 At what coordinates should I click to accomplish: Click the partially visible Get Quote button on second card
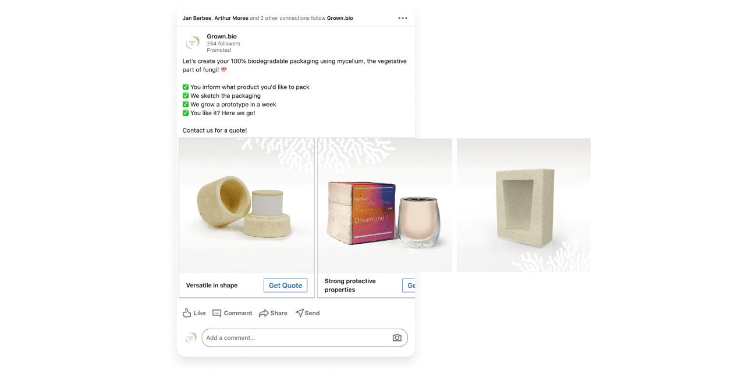(x=409, y=285)
